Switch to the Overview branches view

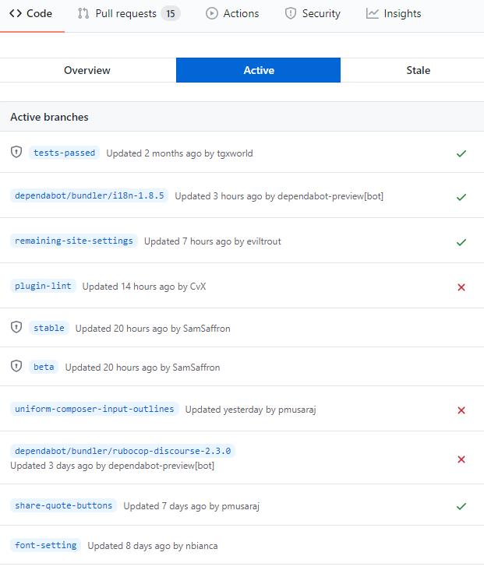(x=87, y=70)
